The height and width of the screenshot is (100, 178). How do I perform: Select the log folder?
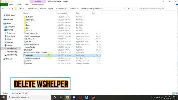27,22
